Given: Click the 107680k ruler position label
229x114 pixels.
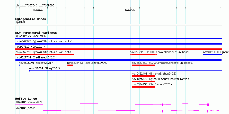Looking at the screenshot, I should coord(130,10).
